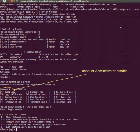This screenshot has width=140, height=132.
Task: Click the yellow 'account Administrator disable' annotation
Action: tap(105, 71)
